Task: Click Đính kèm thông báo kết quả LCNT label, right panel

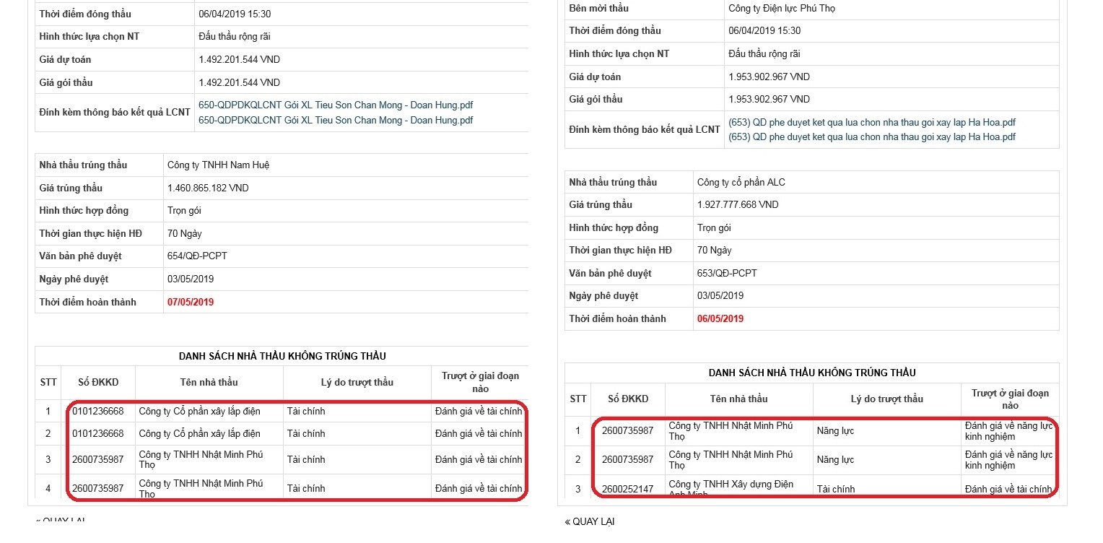Action: tap(645, 130)
